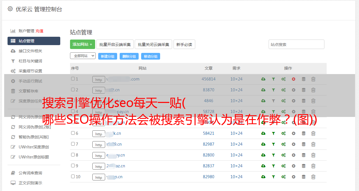Image resolution: width=359 pixels, height=191 pixels.
Task: Click the cloud icon in the 82987 row
Action: pyautogui.click(x=263, y=144)
